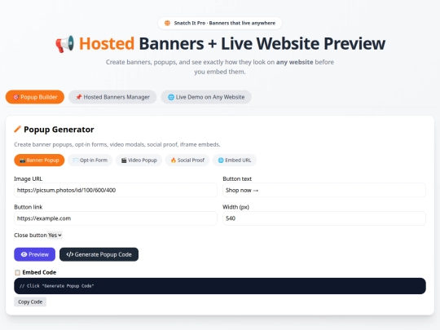440x330 pixels.
Task: Click the Copy Code button
Action: pos(30,302)
